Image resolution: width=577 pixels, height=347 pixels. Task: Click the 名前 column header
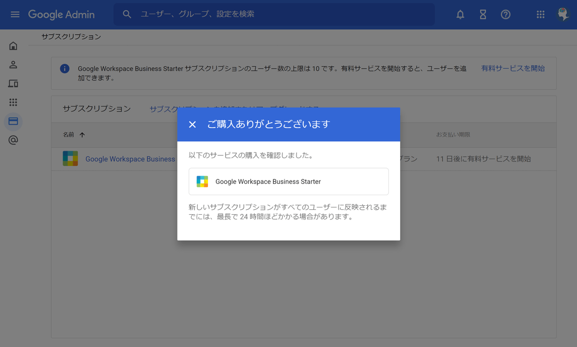coord(68,135)
